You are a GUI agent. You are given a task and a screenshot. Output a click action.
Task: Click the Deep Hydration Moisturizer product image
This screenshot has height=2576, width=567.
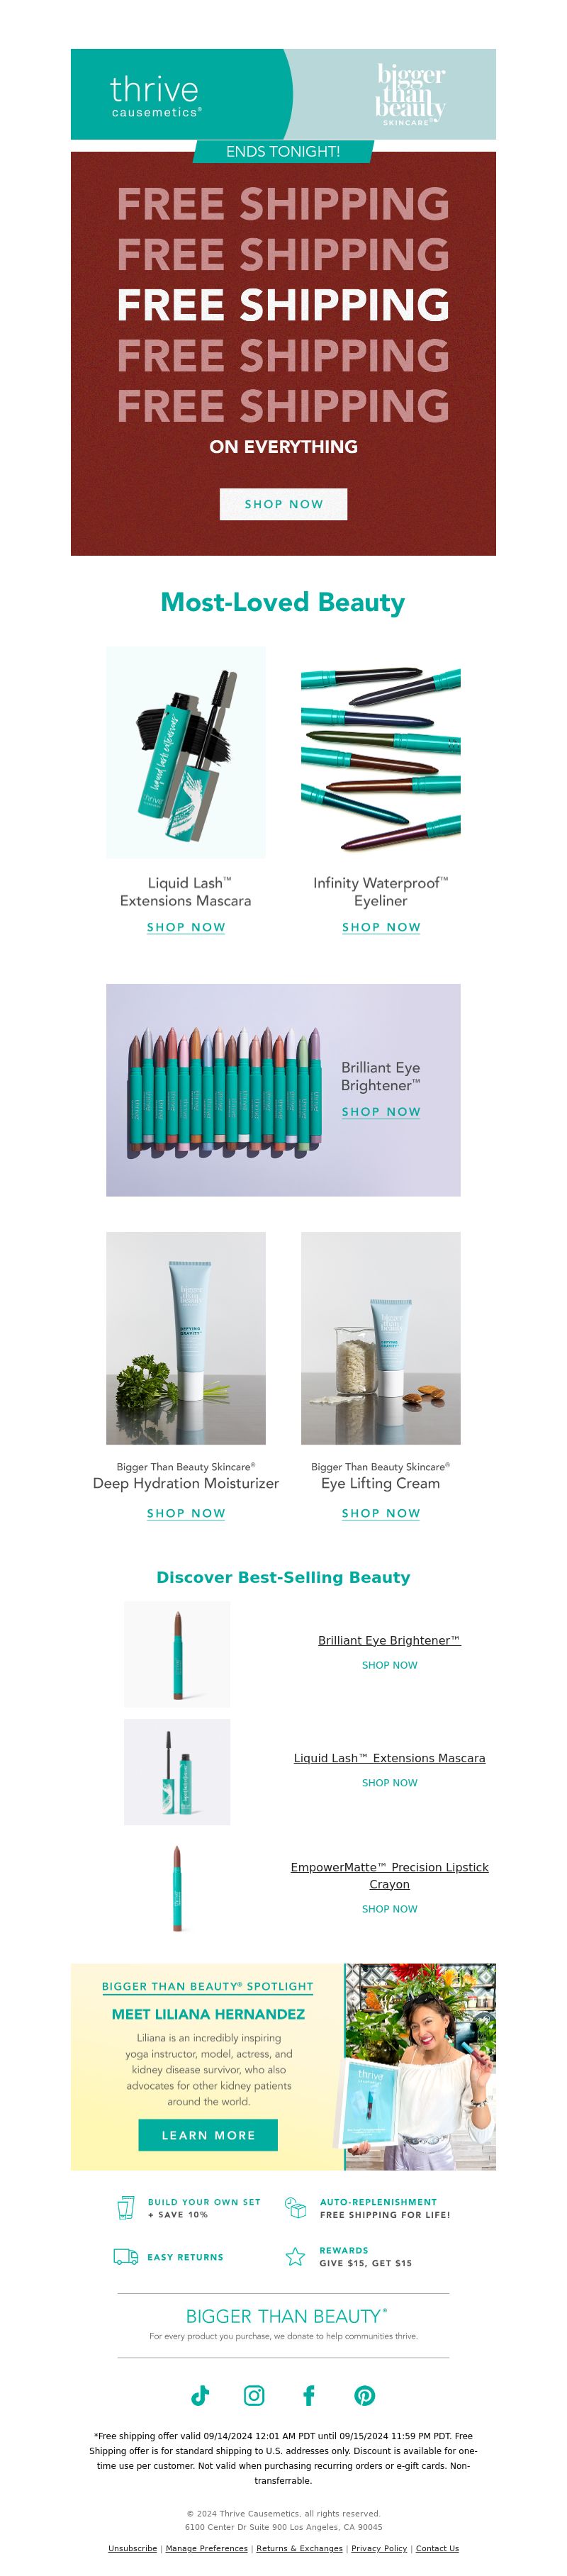[x=186, y=1337]
